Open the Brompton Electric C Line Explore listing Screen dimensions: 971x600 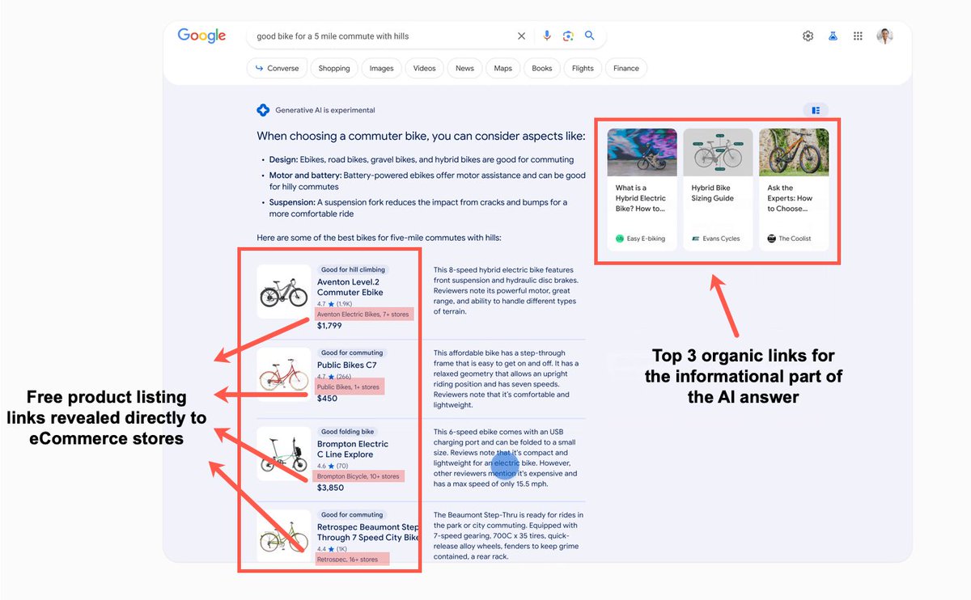[352, 449]
